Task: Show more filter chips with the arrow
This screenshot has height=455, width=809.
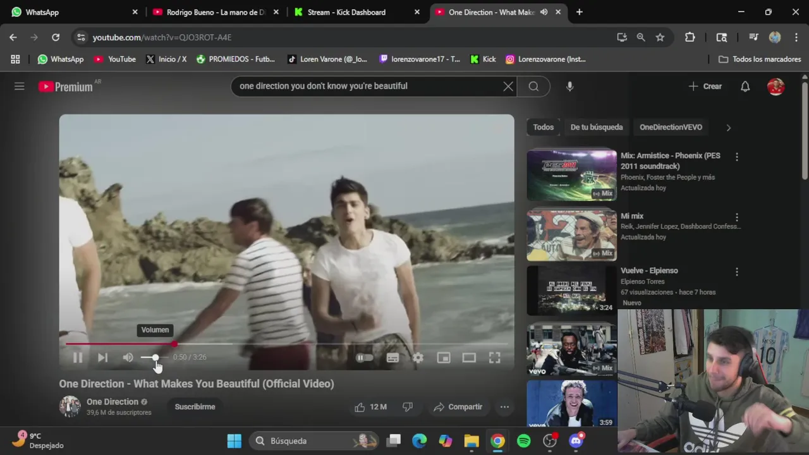Action: (728, 127)
